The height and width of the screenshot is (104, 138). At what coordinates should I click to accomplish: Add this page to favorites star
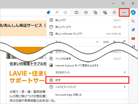[x=65, y=12]
